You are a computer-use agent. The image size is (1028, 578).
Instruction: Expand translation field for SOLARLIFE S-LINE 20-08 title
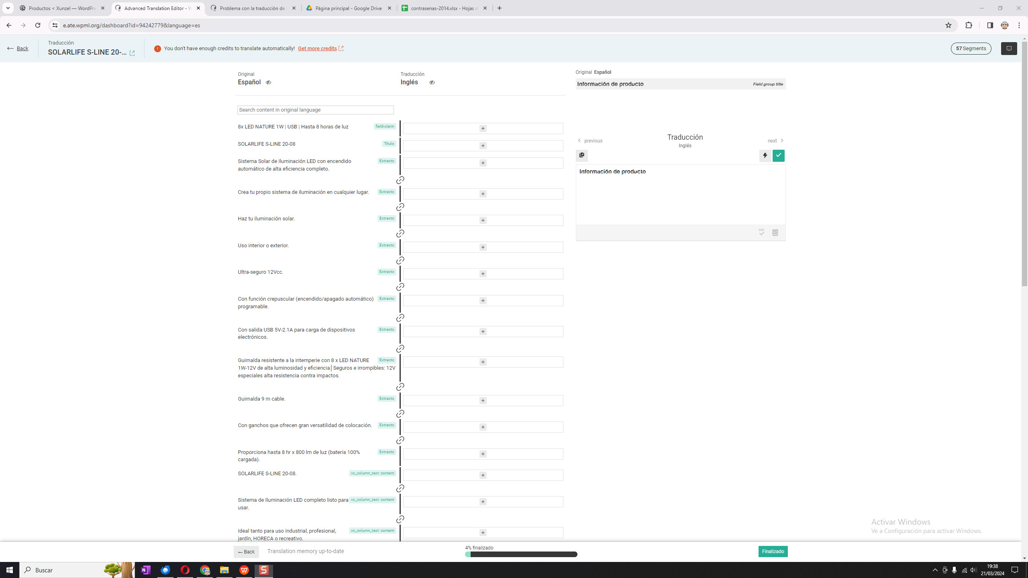[483, 146]
